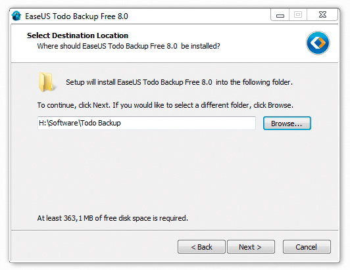Viewport: 350px width, 270px height.
Task: Click the free disk space requirement text
Action: 113,218
